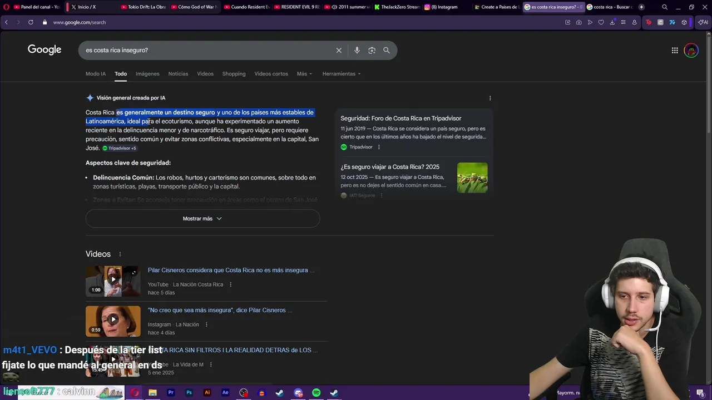This screenshot has height=400, width=712.
Task: Open Seguridad: Foro de Costa Rica en Tripadvisor
Action: pyautogui.click(x=400, y=118)
